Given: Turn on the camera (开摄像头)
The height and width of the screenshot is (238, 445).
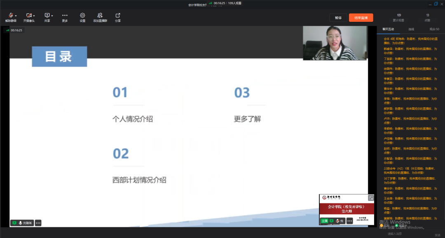Looking at the screenshot, I should [28, 16].
